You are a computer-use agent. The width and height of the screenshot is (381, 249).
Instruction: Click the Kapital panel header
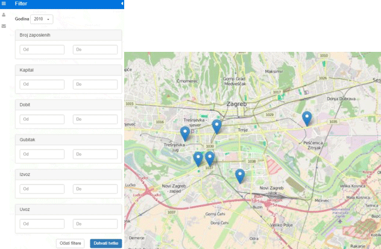coord(69,70)
